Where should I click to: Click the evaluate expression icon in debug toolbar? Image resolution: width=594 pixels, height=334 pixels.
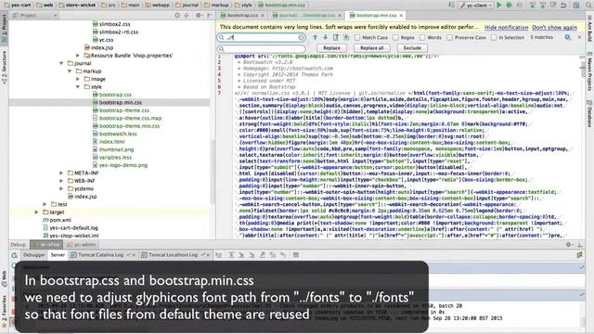click(x=296, y=255)
